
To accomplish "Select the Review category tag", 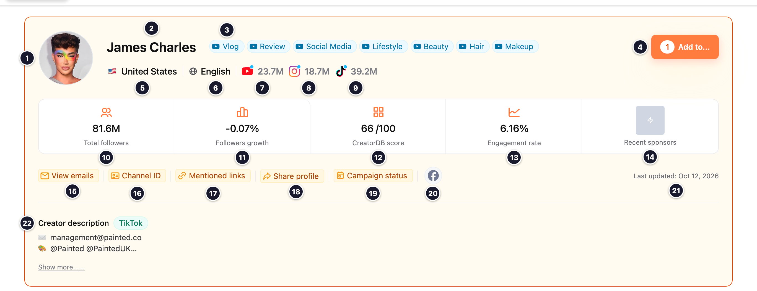I will coord(268,47).
